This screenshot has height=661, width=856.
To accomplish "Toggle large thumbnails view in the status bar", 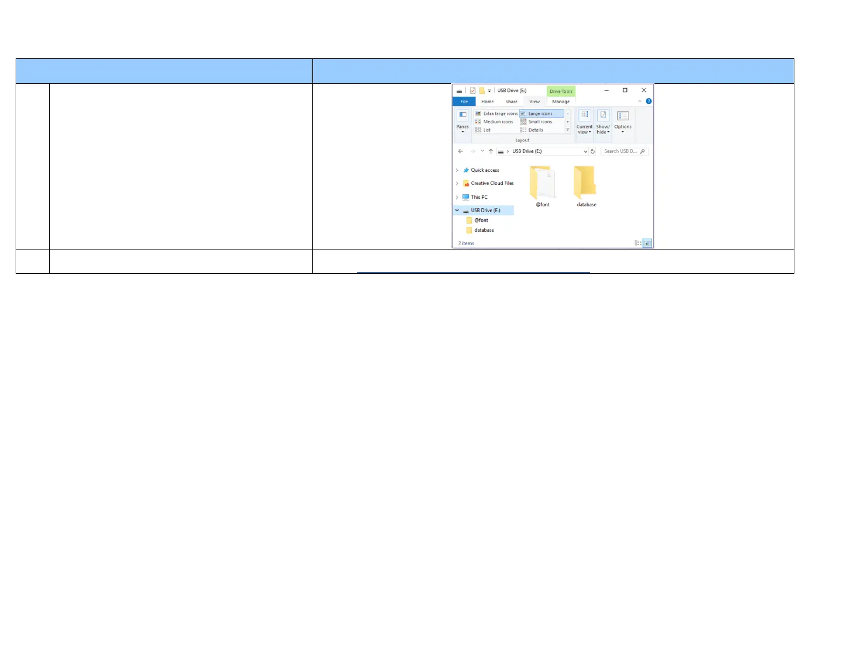I will pos(647,243).
